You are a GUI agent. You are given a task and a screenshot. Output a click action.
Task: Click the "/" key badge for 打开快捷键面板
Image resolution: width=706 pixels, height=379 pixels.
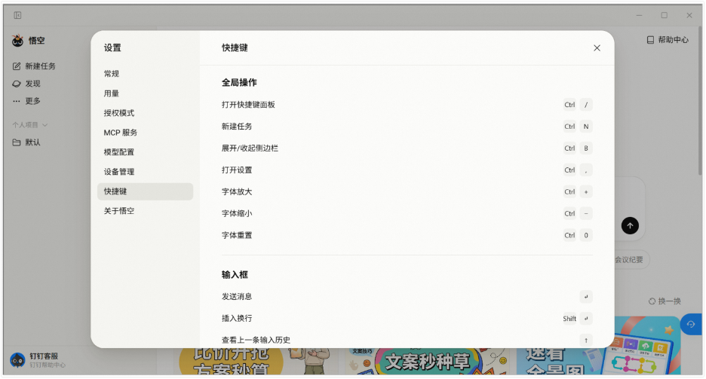[x=586, y=105]
